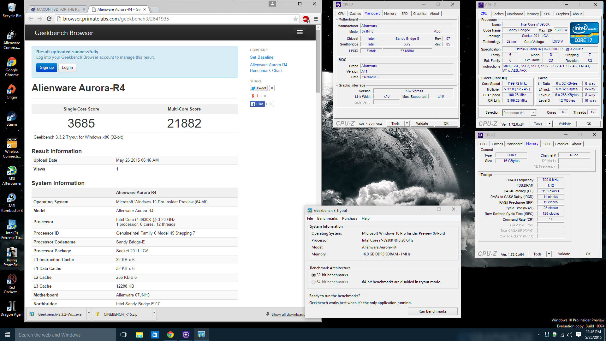Open Red Orchestra desktop shortcut

tap(12, 284)
